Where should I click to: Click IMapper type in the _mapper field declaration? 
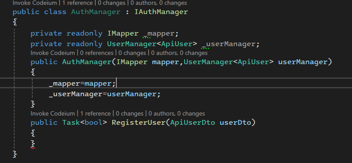tap(123, 33)
